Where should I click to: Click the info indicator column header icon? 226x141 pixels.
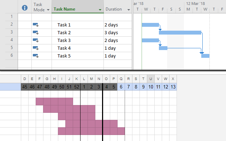click(x=25, y=7)
